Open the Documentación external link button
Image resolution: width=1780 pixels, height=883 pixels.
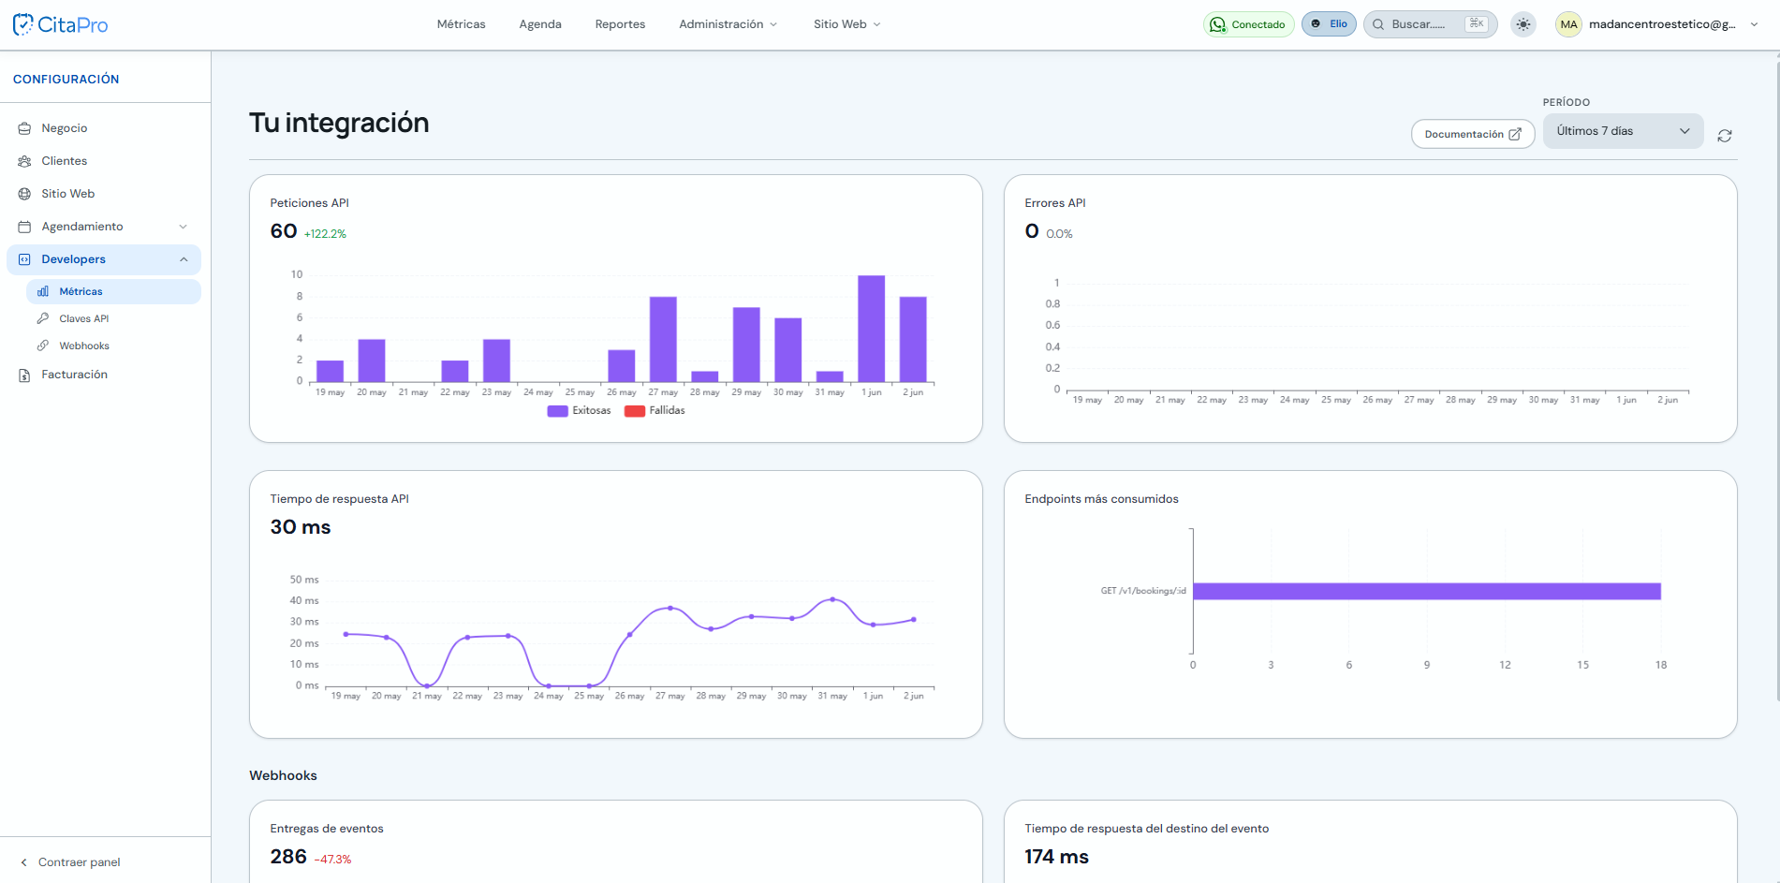[1473, 134]
